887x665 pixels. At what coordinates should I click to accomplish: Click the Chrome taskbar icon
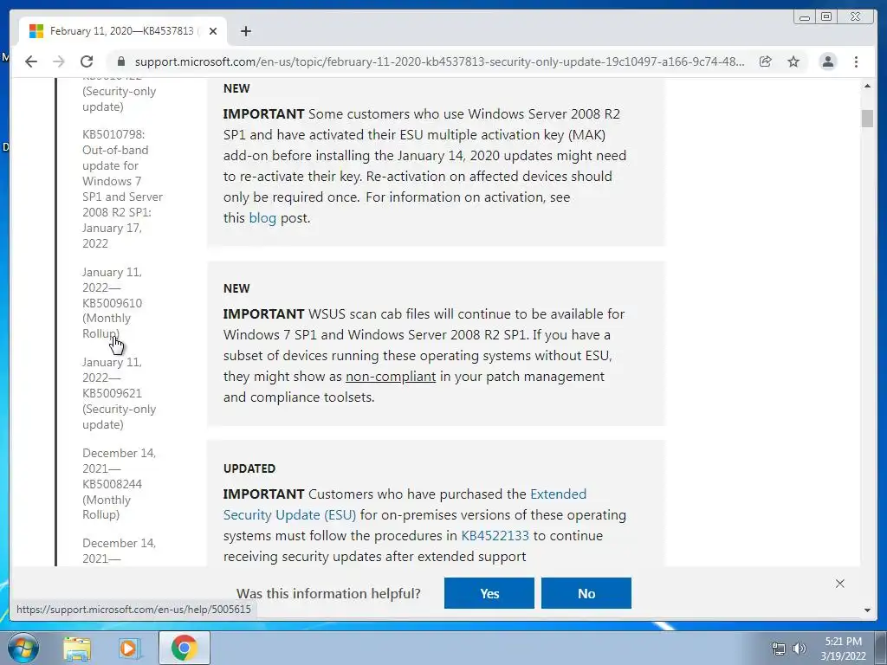(184, 648)
